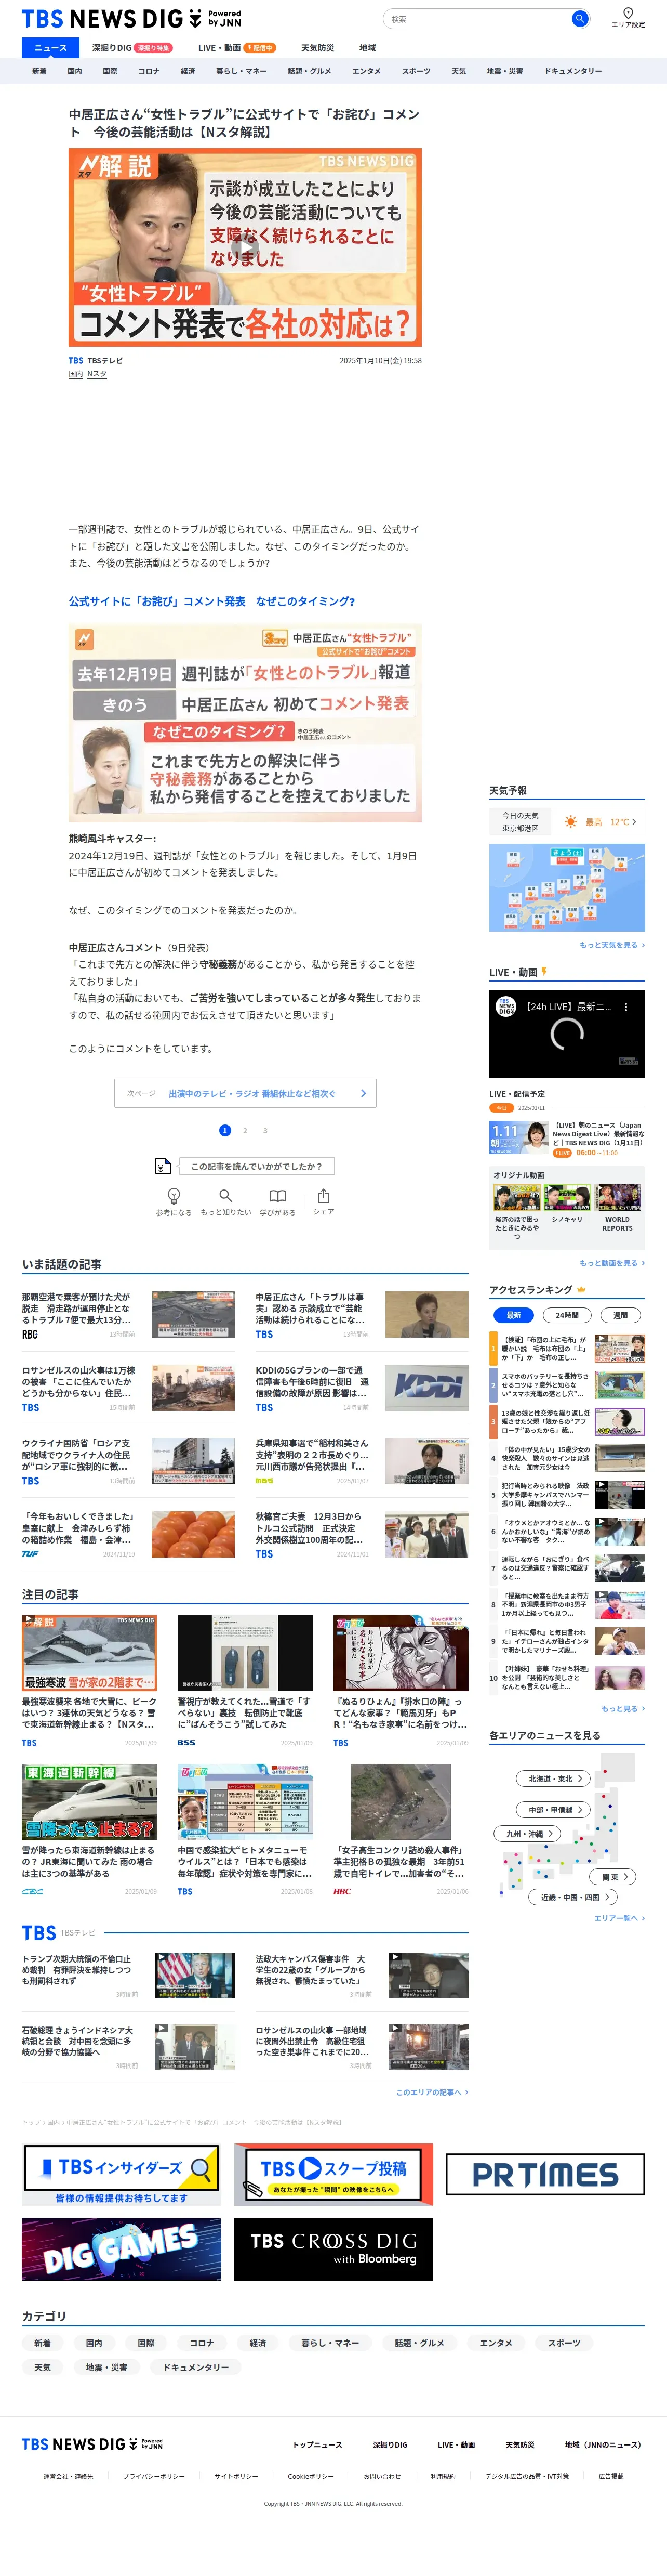Click the 国内 tag under article date
This screenshot has width=667, height=2576.
point(76,373)
